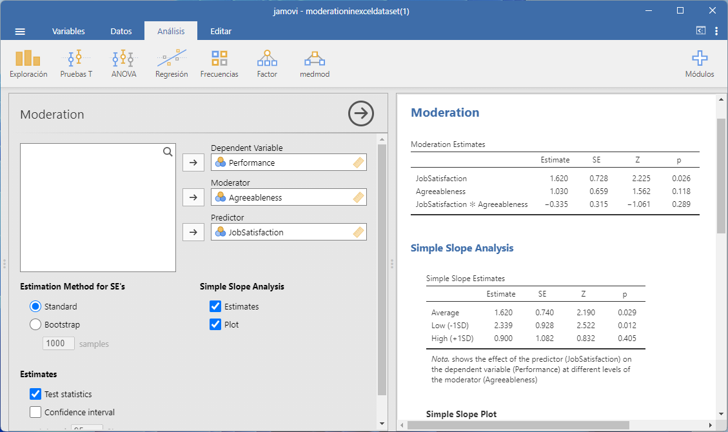This screenshot has height=432, width=728.
Task: Click the bootstrap samples input field
Action: coord(59,344)
